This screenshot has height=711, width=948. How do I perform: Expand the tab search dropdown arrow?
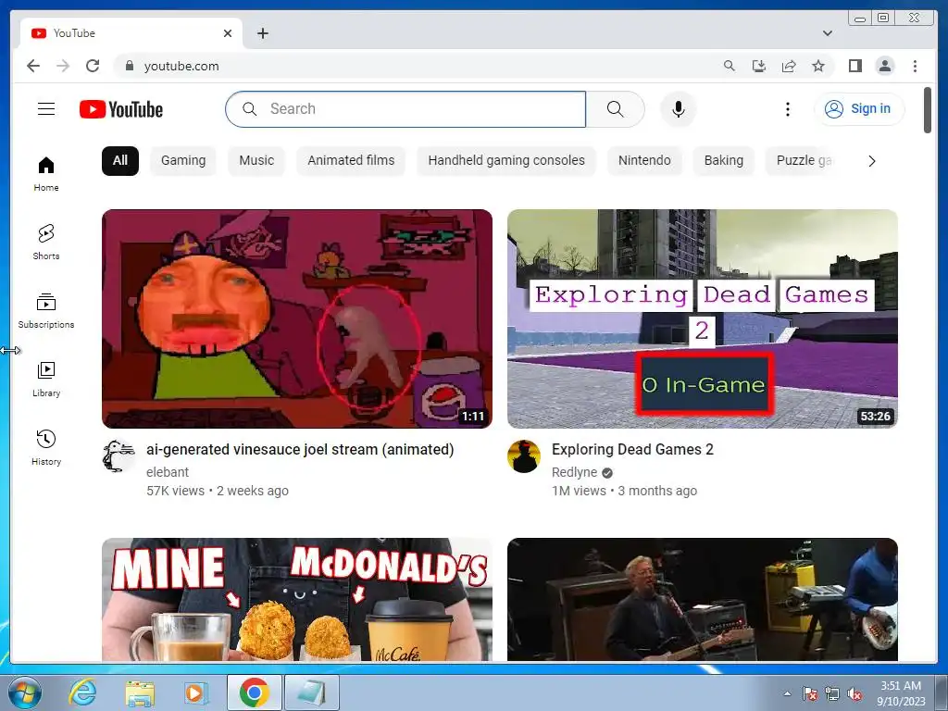point(828,33)
